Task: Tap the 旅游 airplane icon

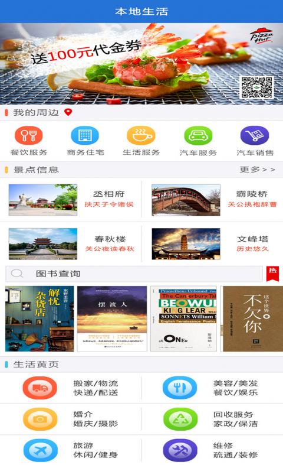Action: coord(40,450)
